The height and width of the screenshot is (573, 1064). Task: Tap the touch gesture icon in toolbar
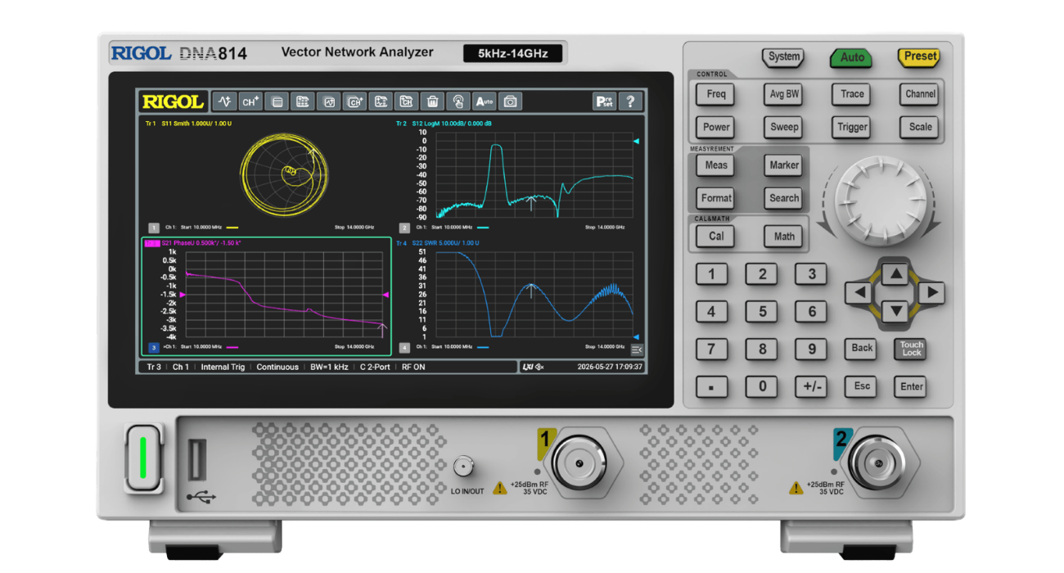pos(458,102)
